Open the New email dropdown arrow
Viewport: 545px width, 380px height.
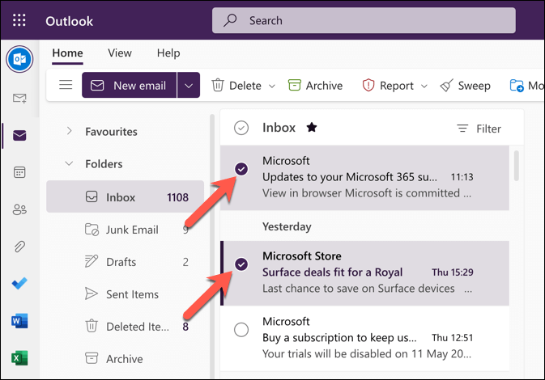coord(189,85)
